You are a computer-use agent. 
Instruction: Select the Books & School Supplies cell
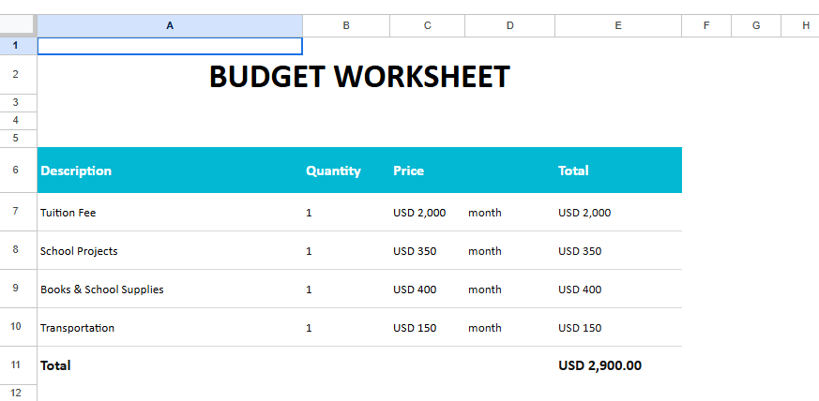click(101, 290)
